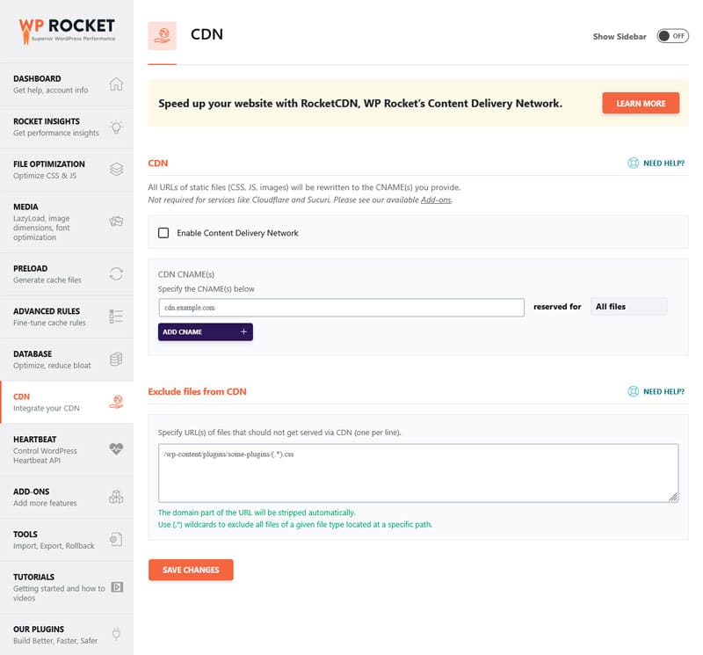Open the All files reserved-for dropdown
Viewport: 703px width, 655px height.
pos(629,306)
